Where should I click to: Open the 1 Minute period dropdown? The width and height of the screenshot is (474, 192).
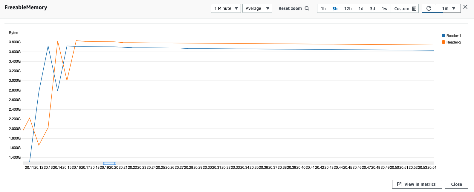(x=226, y=8)
